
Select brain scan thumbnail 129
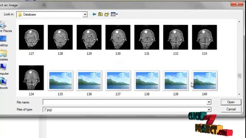[89, 37]
